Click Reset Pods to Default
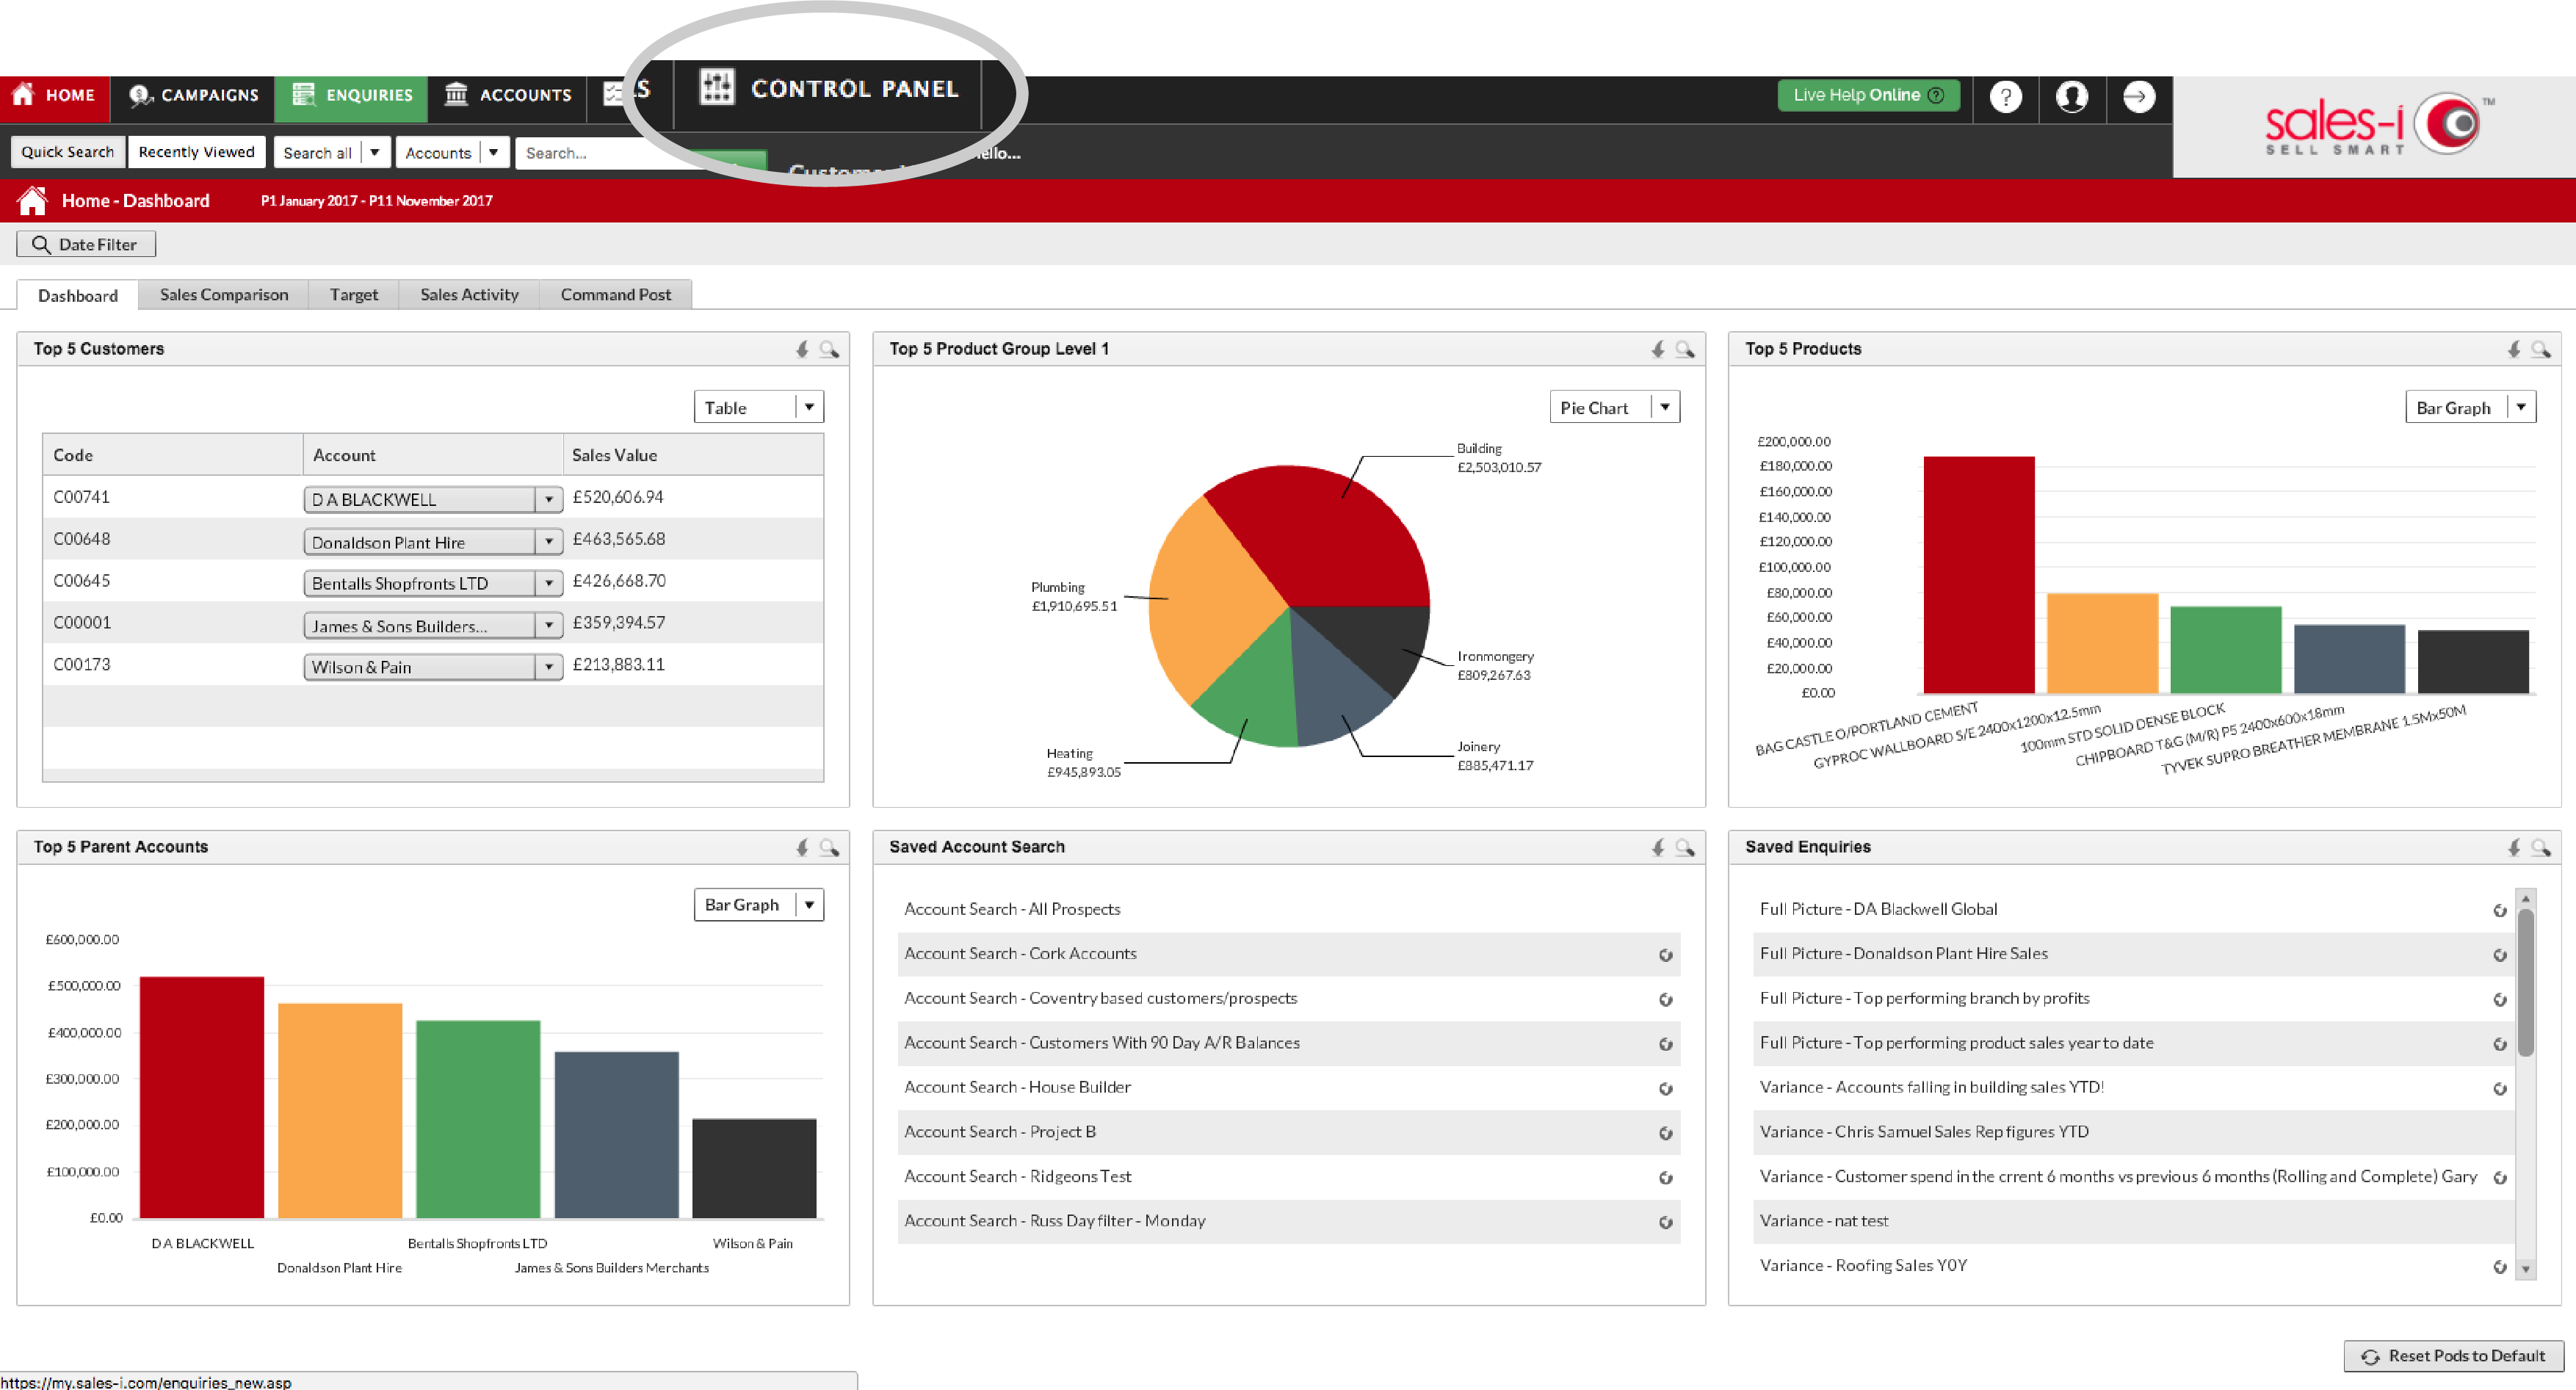Viewport: 2576px width, 1390px height. (2454, 1356)
